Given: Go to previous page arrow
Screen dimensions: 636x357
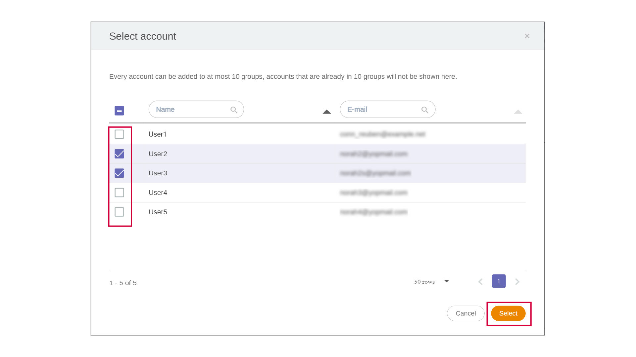Looking at the screenshot, I should click(x=480, y=282).
